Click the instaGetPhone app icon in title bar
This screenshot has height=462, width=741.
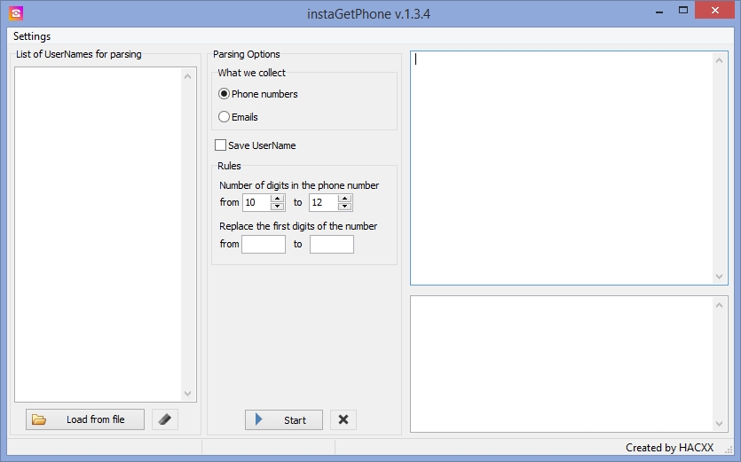point(15,13)
